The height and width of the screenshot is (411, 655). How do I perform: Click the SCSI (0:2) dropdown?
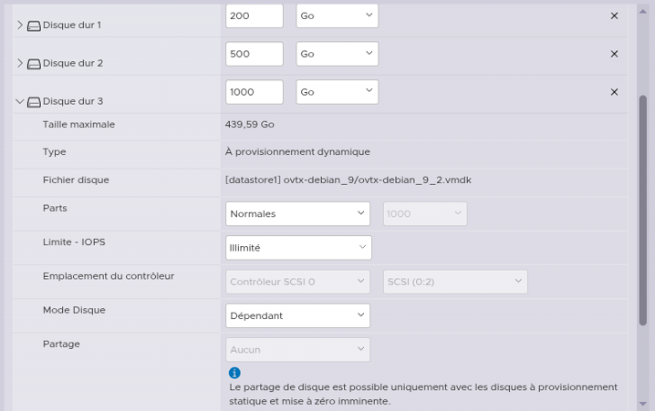[455, 282]
